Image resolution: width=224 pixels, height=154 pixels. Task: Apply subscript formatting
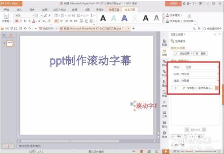pyautogui.click(x=44, y=21)
